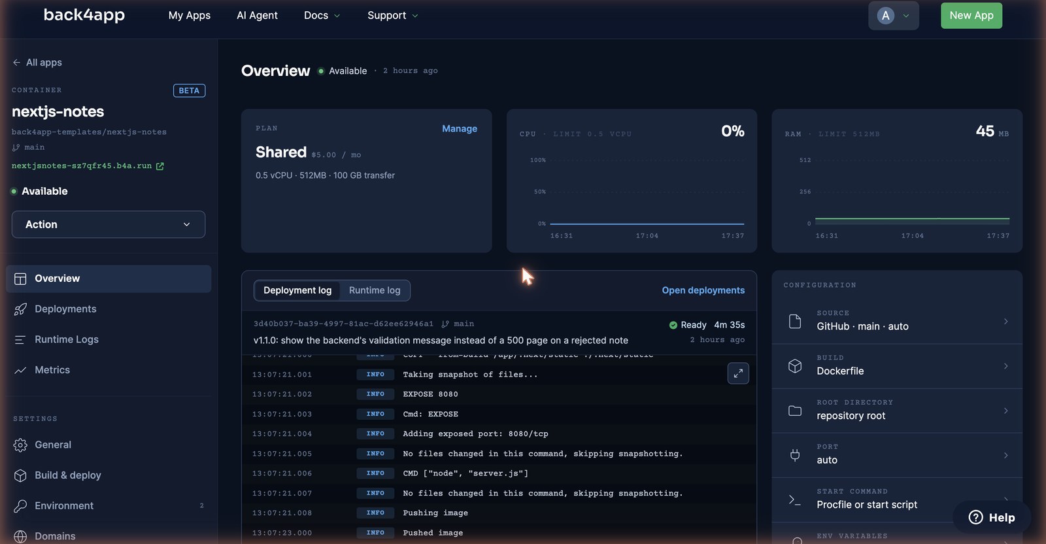This screenshot has width=1046, height=544.
Task: Click the Help question mark icon
Action: pyautogui.click(x=975, y=517)
